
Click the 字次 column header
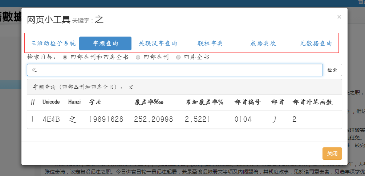pyautogui.click(x=96, y=102)
